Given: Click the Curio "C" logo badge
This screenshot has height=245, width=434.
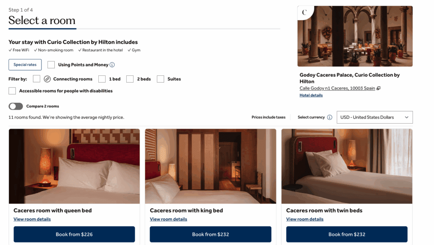Looking at the screenshot, I should (x=305, y=13).
